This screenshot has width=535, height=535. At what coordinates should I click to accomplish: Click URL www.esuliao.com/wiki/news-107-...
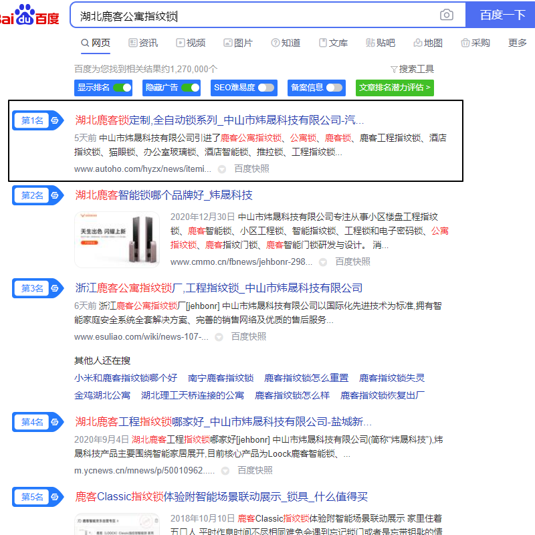click(x=141, y=337)
